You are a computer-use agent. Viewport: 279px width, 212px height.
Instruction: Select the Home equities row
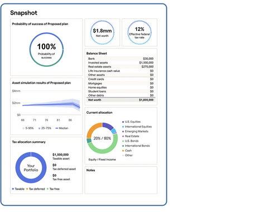tap(121, 88)
